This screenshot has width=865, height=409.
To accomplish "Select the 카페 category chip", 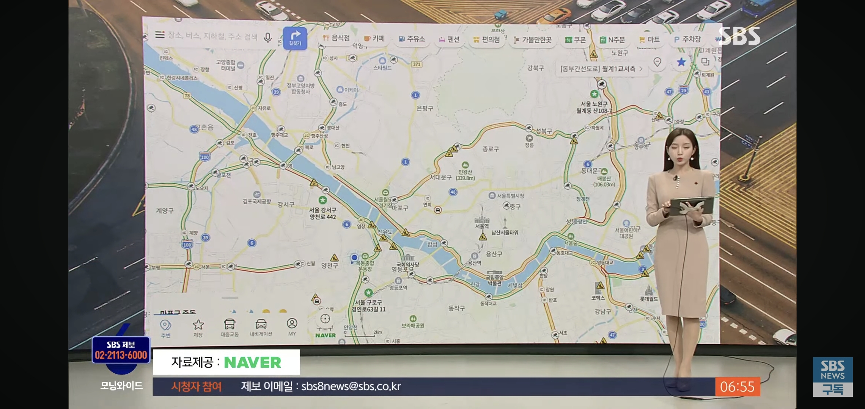I will click(x=374, y=38).
